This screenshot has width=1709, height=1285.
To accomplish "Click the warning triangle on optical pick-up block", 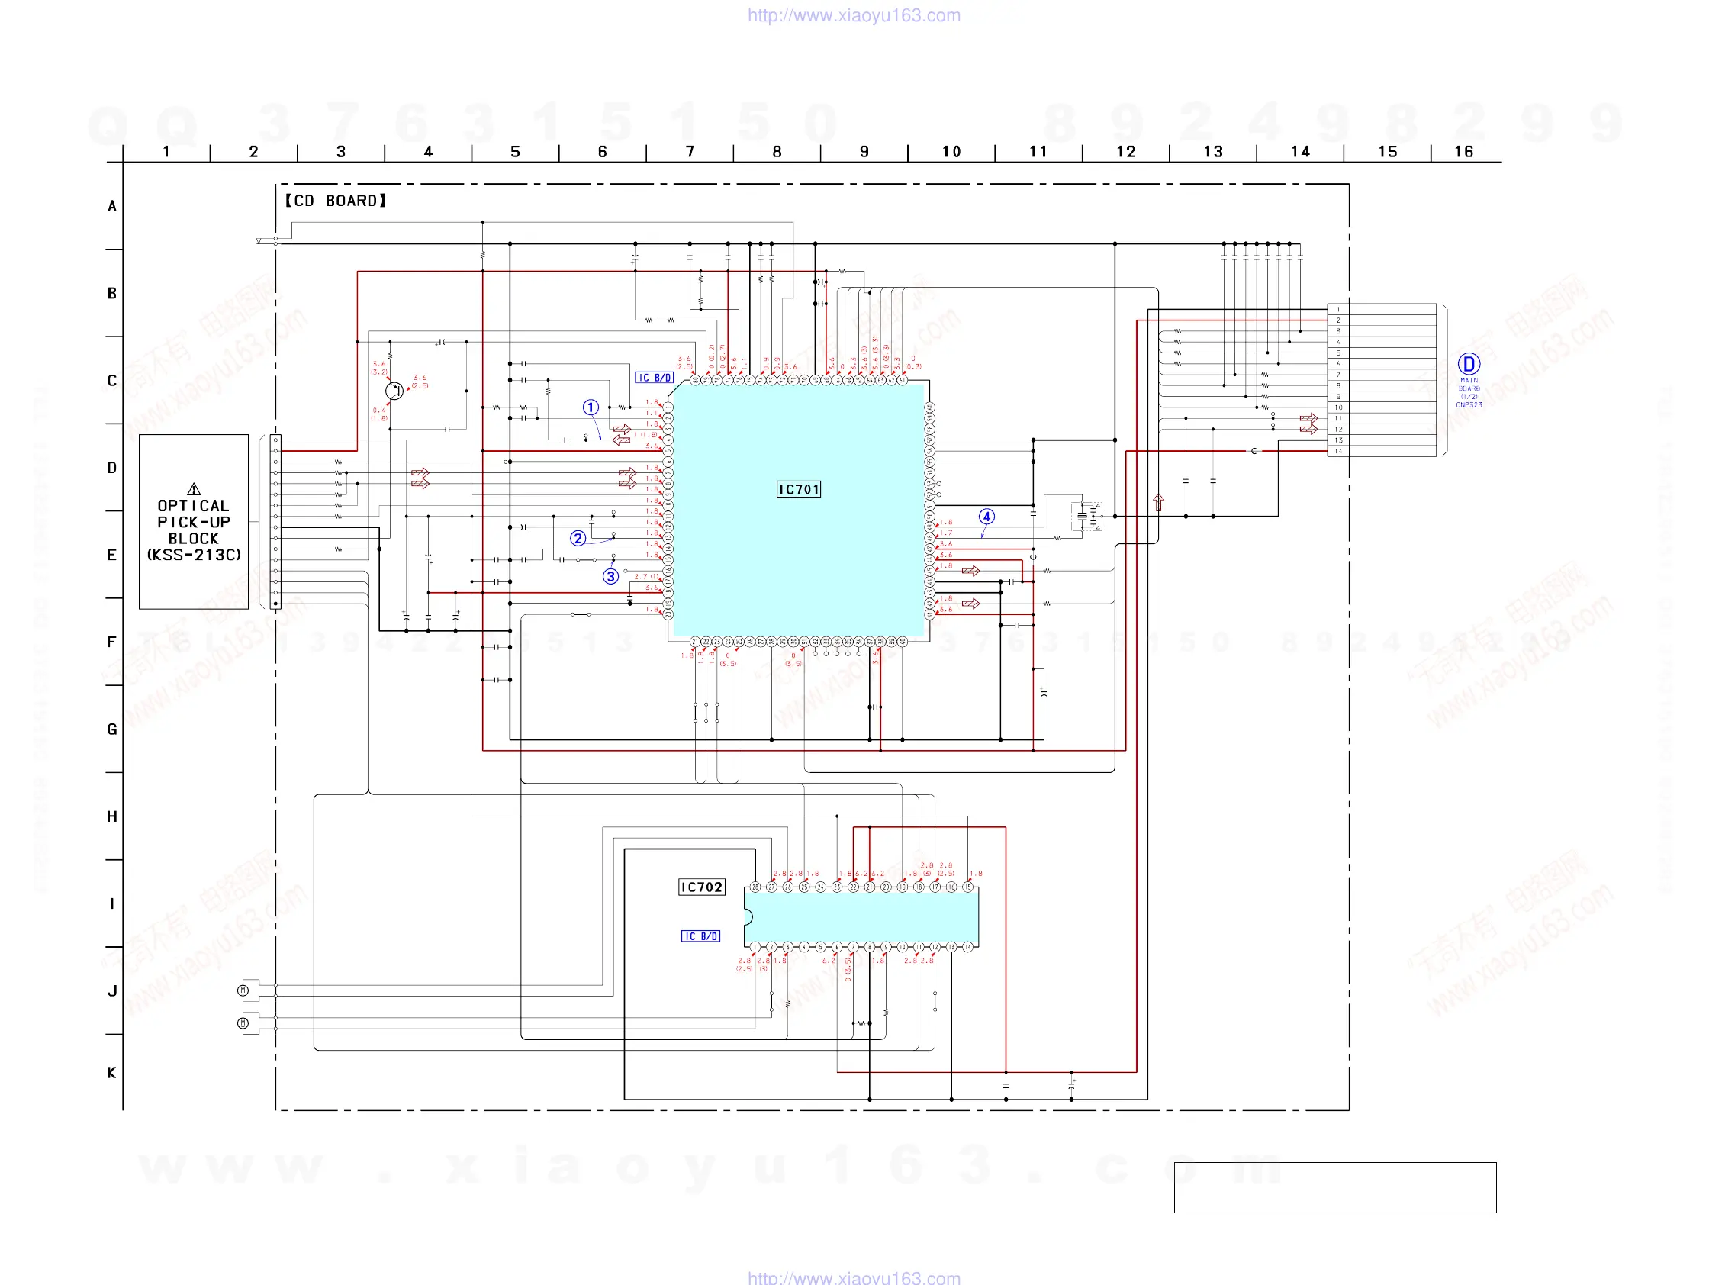I will (x=194, y=489).
